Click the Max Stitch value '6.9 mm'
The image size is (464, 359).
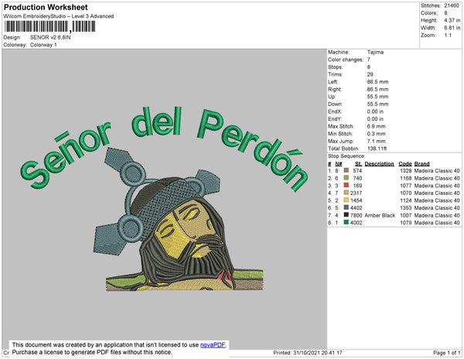click(x=376, y=126)
